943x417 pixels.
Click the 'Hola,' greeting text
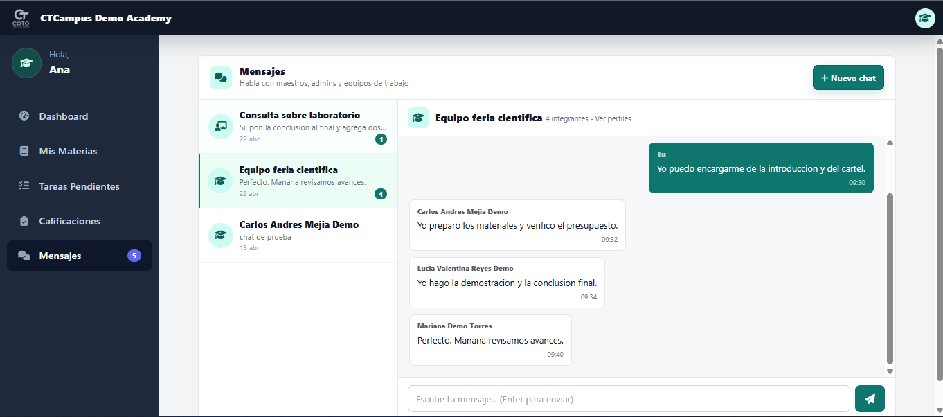pos(59,54)
